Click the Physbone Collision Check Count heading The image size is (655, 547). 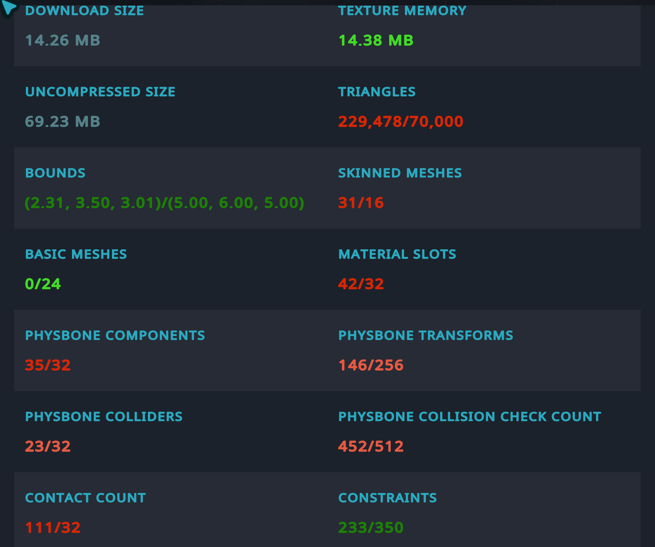point(470,417)
